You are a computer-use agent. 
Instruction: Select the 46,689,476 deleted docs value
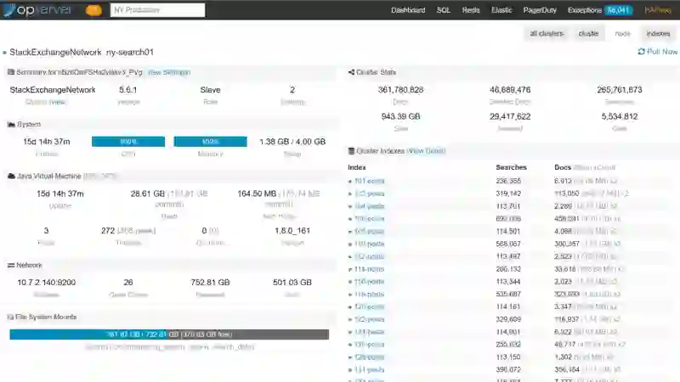pos(510,90)
